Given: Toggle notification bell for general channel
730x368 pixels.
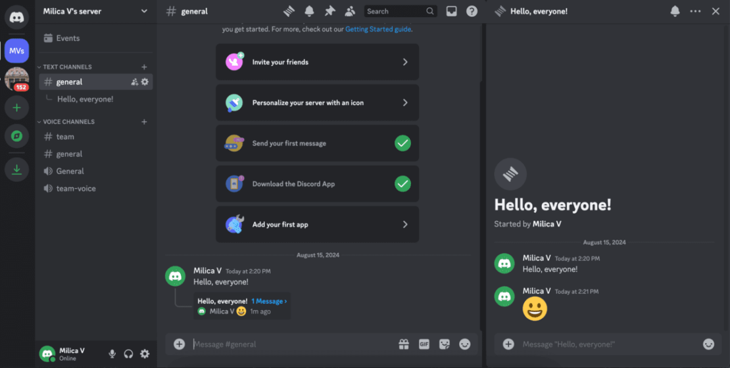Looking at the screenshot, I should pyautogui.click(x=309, y=11).
